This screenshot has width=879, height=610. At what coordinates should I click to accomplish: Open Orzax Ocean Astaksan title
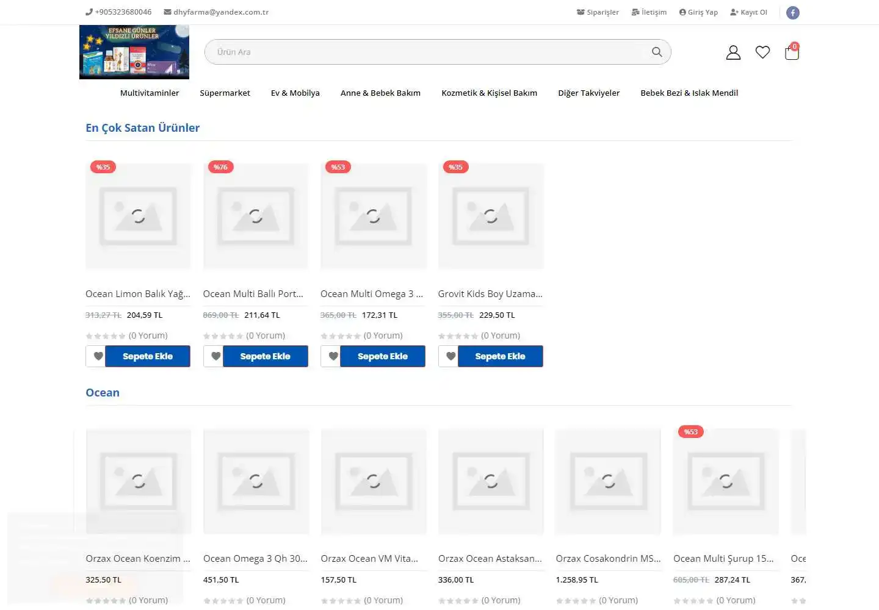[490, 559]
